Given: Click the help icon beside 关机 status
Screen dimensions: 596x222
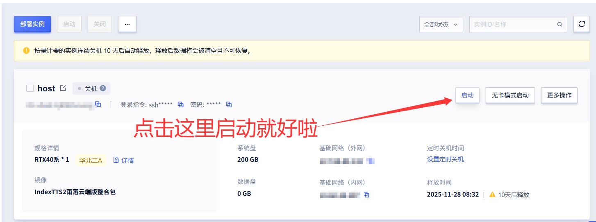Looking at the screenshot, I should [103, 88].
